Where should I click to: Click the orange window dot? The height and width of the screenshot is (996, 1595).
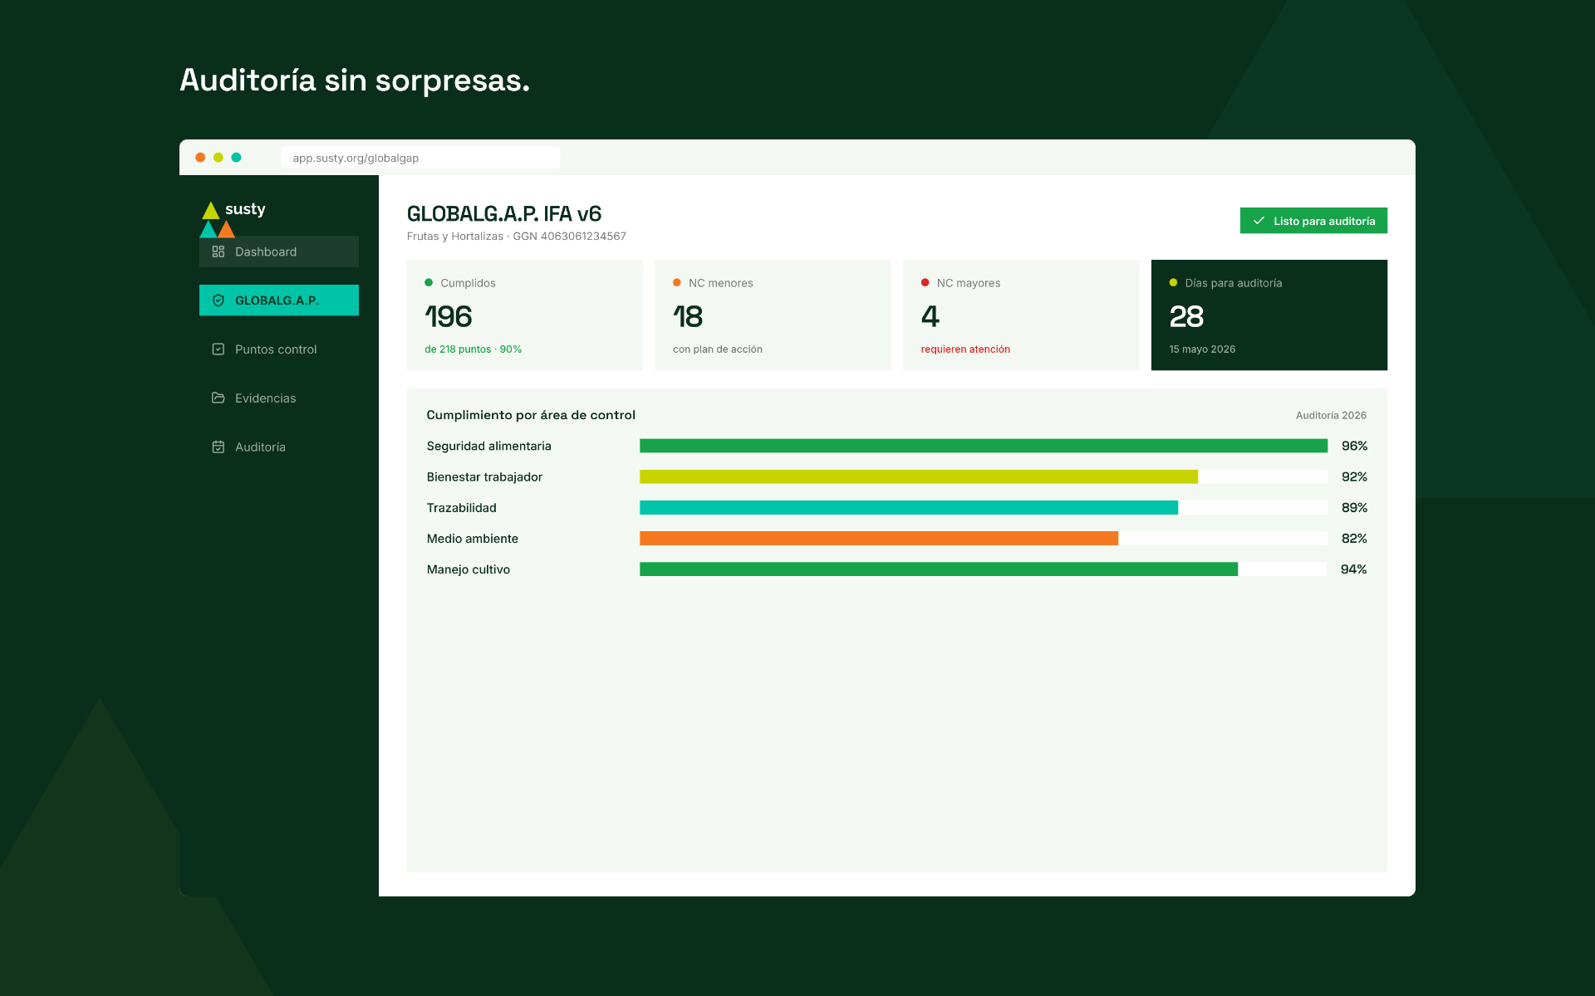(x=200, y=158)
